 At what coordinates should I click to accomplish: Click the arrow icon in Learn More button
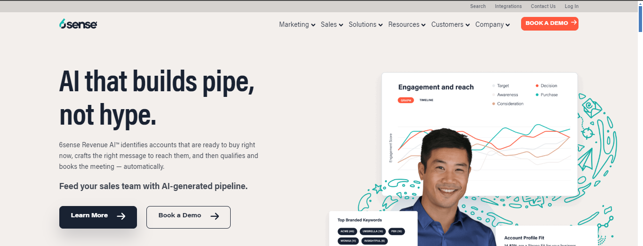(x=121, y=216)
